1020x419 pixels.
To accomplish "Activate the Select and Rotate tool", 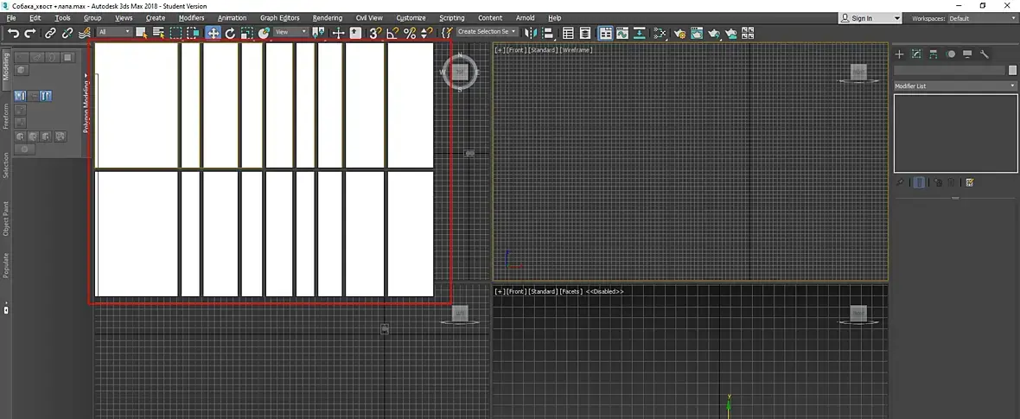I will point(230,33).
